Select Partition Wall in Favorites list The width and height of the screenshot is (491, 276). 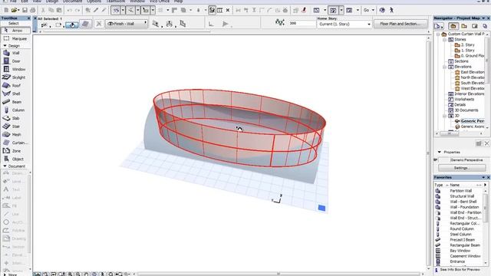[460, 191]
